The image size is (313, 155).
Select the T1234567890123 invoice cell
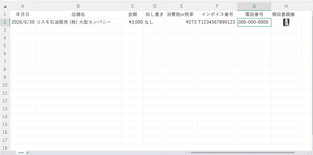tap(217, 22)
